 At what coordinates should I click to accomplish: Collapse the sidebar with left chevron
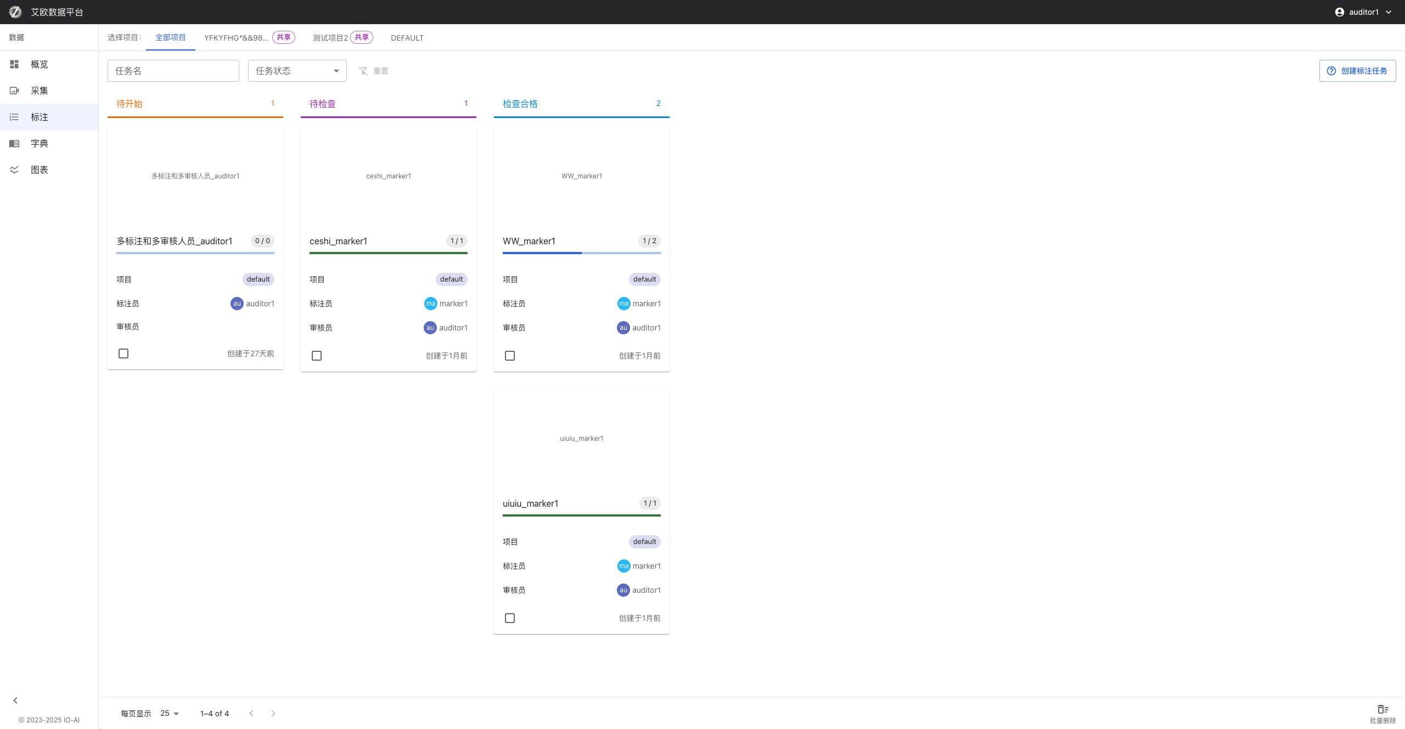click(x=15, y=700)
